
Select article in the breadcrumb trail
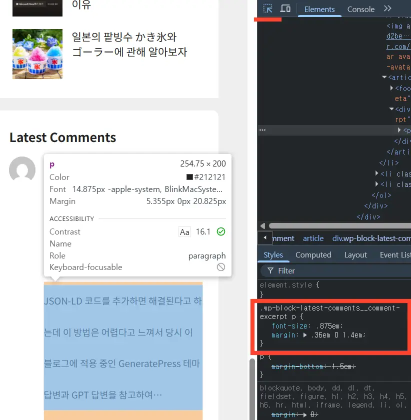(x=313, y=238)
